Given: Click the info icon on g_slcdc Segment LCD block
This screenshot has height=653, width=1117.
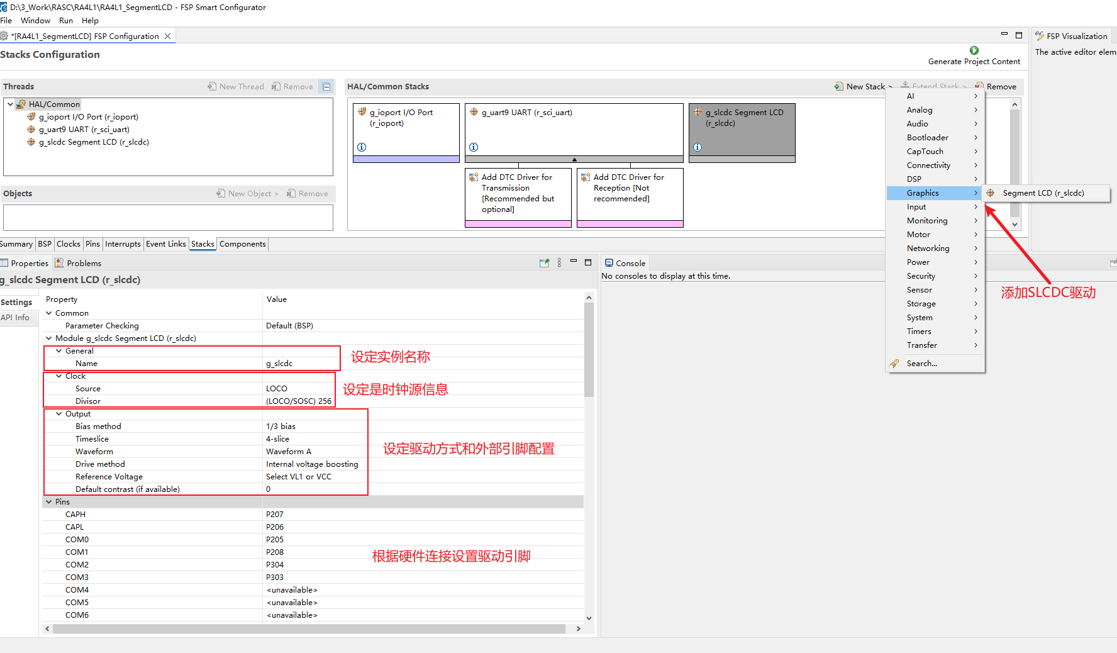Looking at the screenshot, I should tap(697, 147).
